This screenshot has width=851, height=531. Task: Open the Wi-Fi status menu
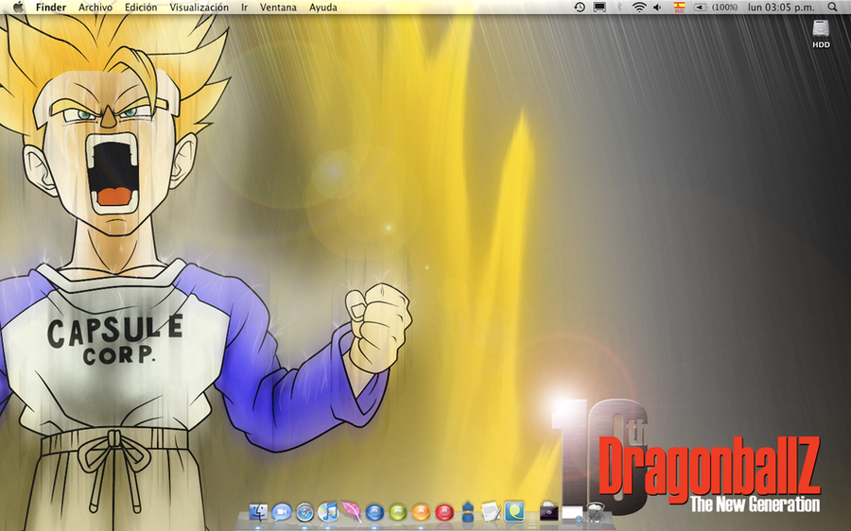click(x=639, y=8)
